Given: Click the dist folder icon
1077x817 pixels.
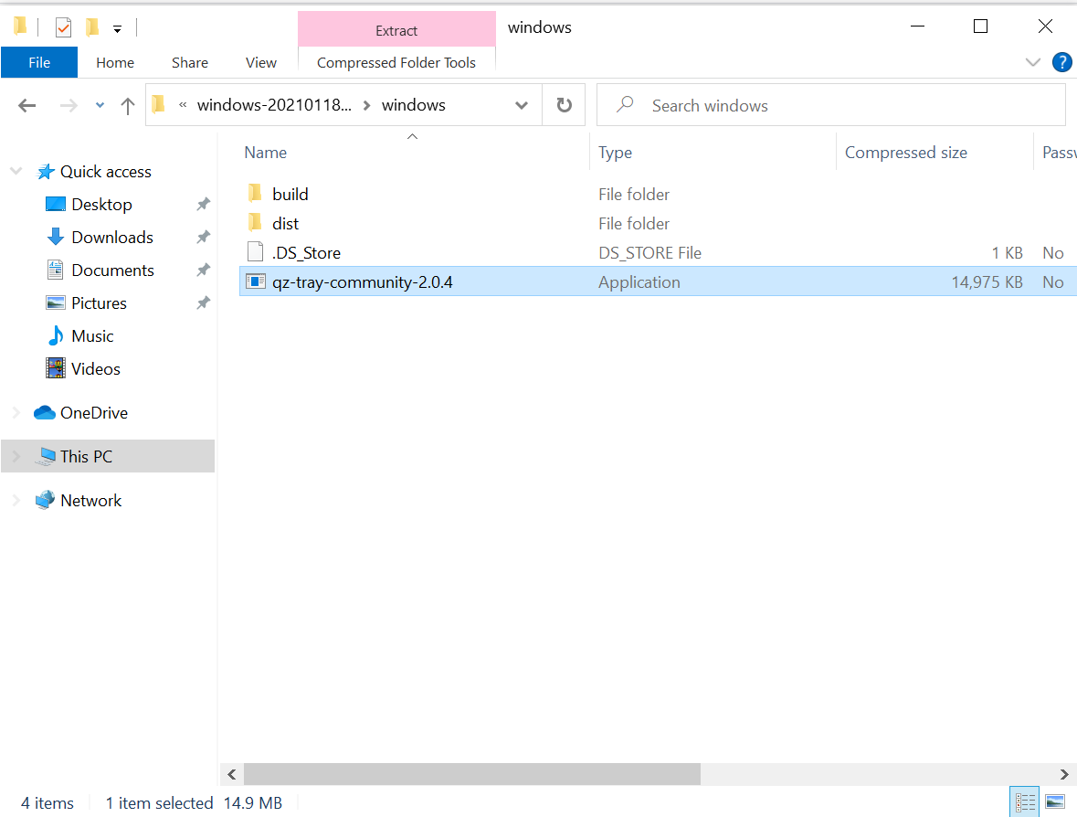Looking at the screenshot, I should click(x=255, y=223).
